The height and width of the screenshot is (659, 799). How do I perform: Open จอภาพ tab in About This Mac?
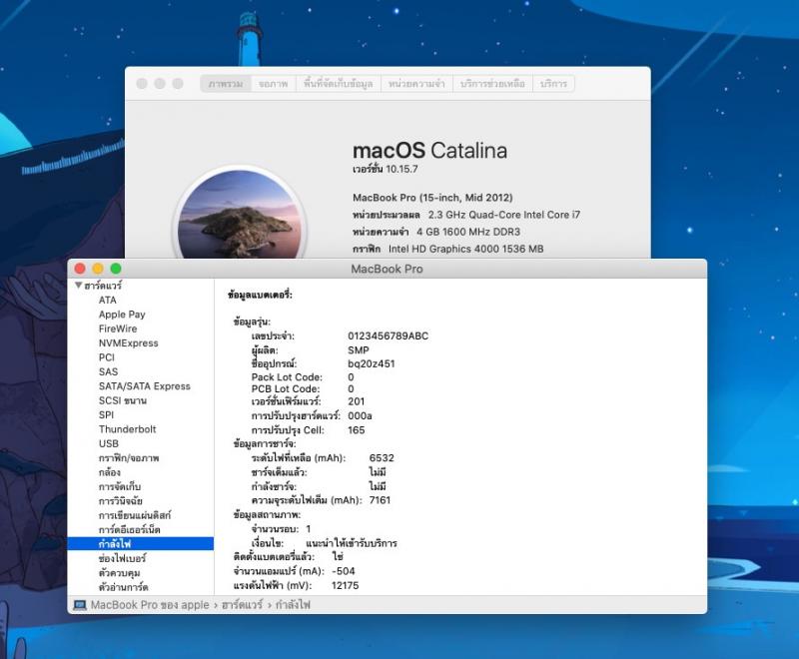(273, 84)
